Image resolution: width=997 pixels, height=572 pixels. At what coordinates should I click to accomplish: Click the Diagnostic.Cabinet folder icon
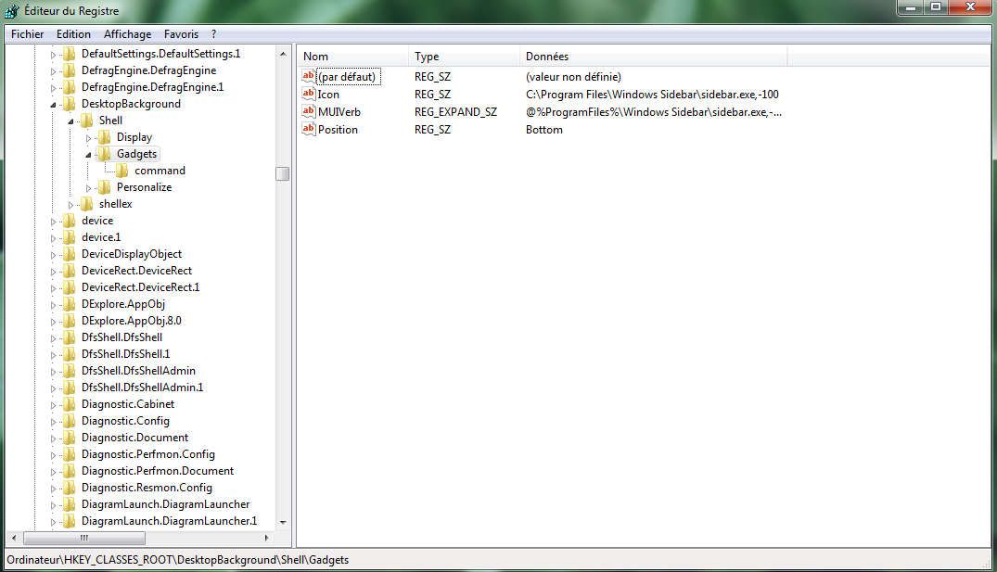point(70,404)
